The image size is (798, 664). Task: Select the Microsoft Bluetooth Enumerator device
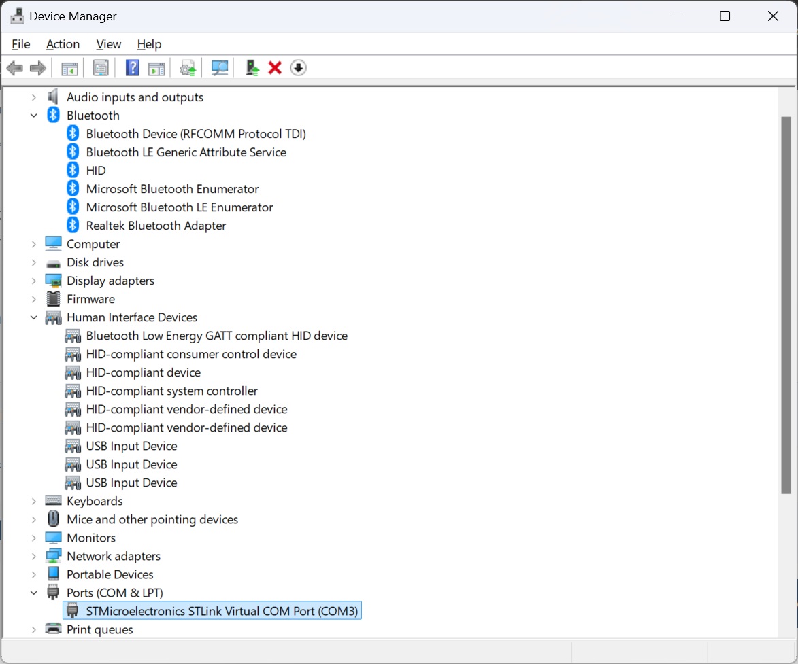[x=172, y=188]
